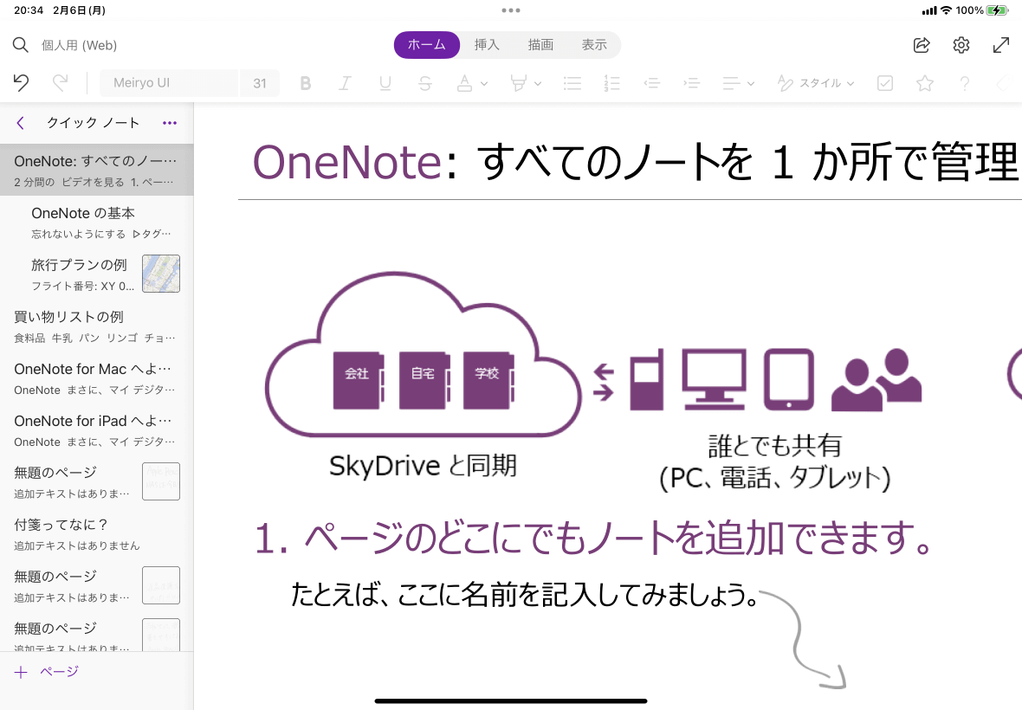The image size is (1022, 710).
Task: Click heading 1. ページのどこにでもノートを追加できます。
Action: (594, 538)
